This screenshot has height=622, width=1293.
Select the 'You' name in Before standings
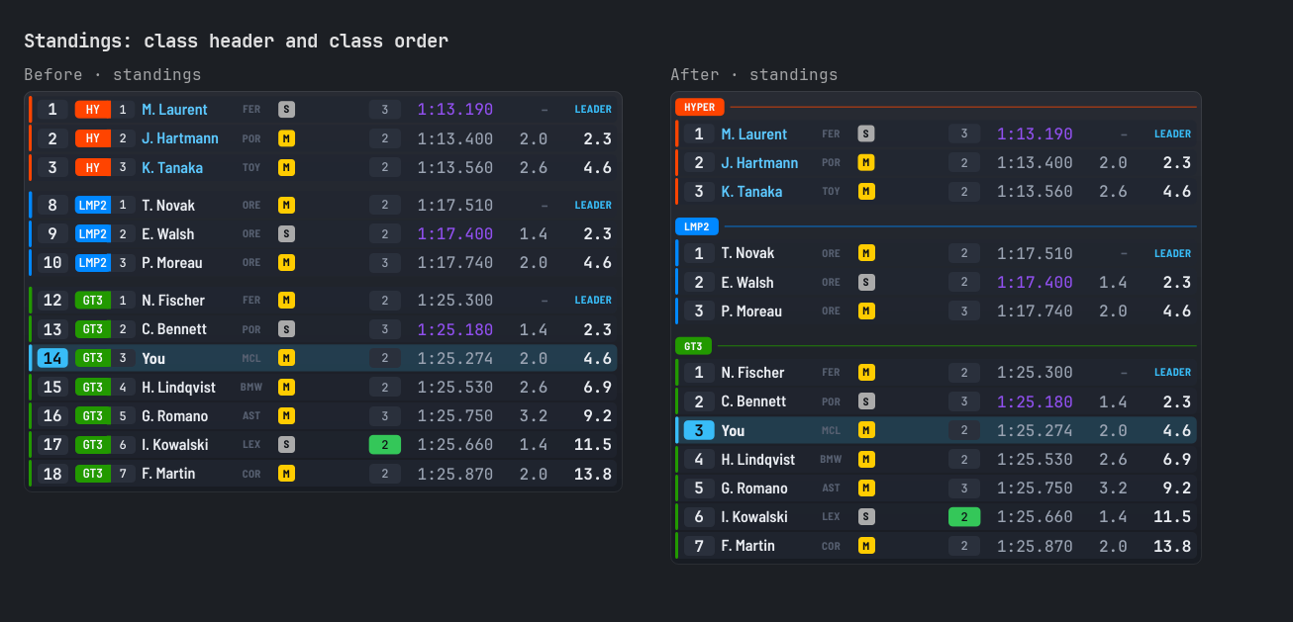pyautogui.click(x=153, y=358)
